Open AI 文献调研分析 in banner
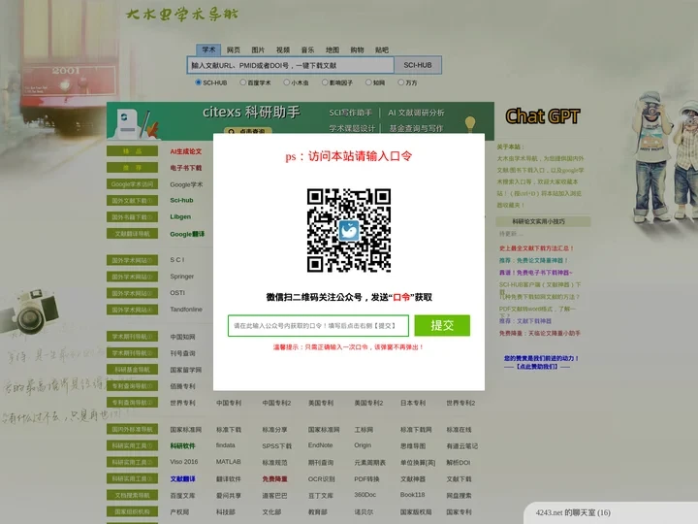 (416, 113)
